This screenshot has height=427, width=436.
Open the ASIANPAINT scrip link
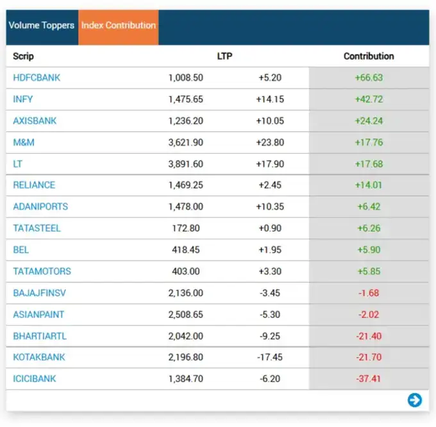click(38, 315)
